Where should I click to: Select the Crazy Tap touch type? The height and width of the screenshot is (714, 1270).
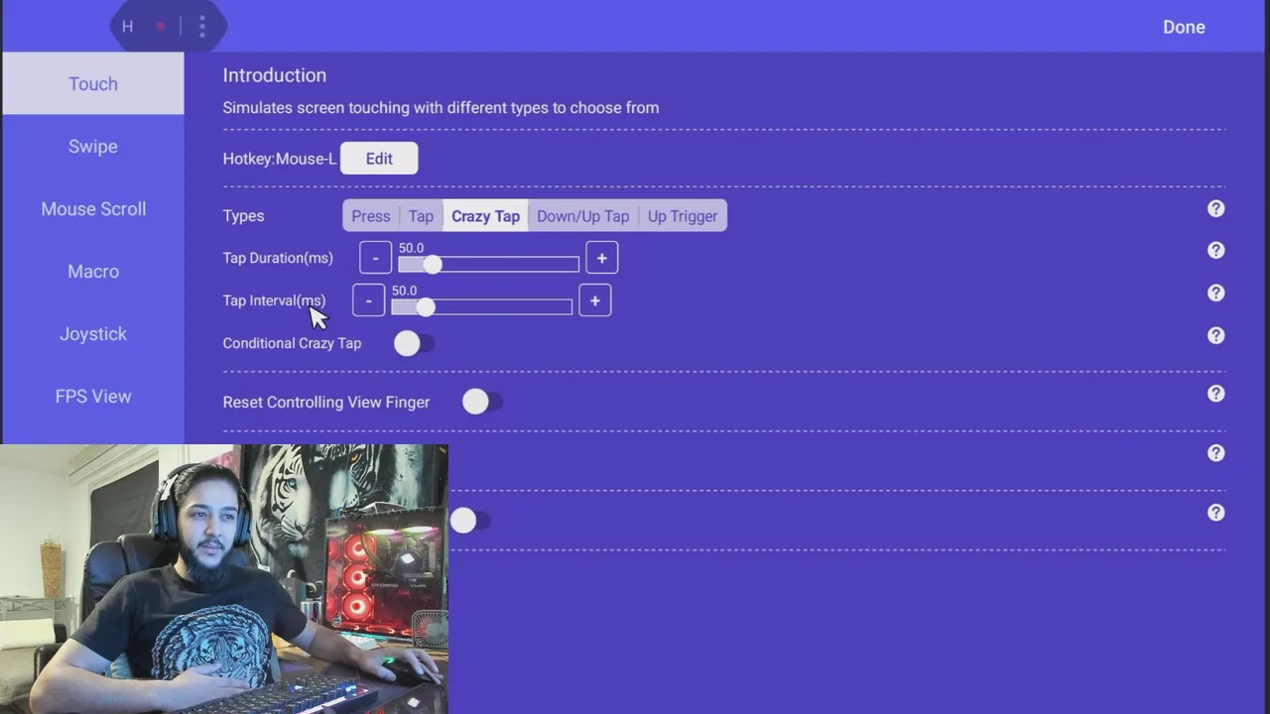click(485, 216)
